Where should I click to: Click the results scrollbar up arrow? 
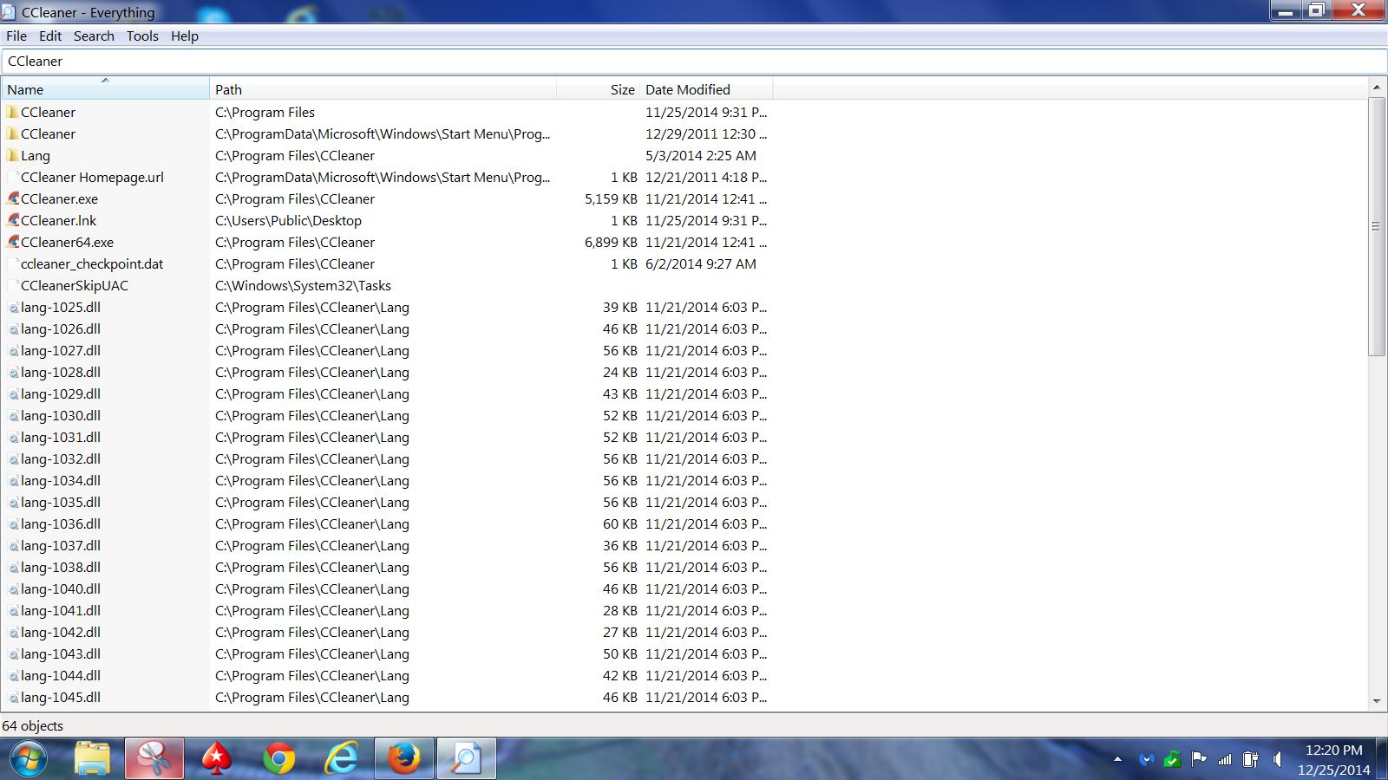click(x=1377, y=87)
